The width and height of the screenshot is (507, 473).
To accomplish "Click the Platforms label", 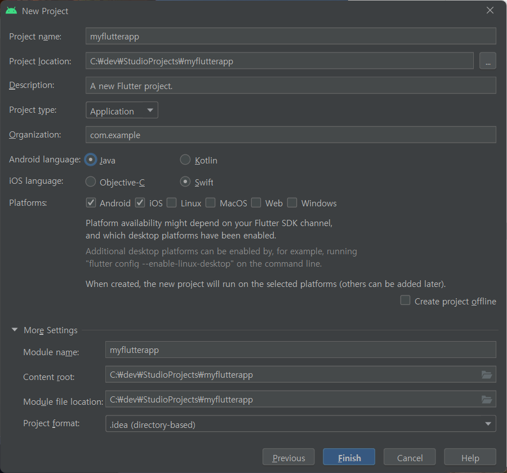I will pos(28,203).
